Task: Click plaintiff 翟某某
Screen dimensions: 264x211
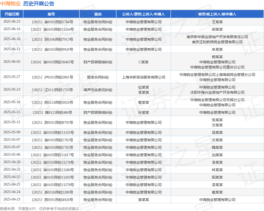Action: [143, 102]
